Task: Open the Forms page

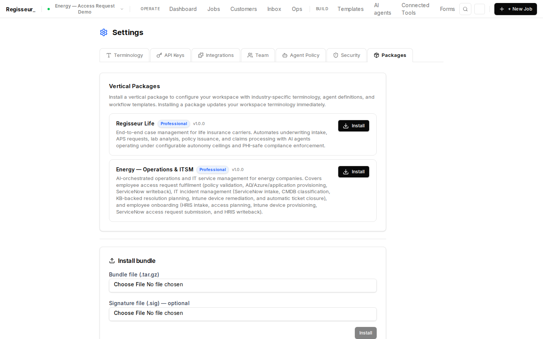Action: 447,9
